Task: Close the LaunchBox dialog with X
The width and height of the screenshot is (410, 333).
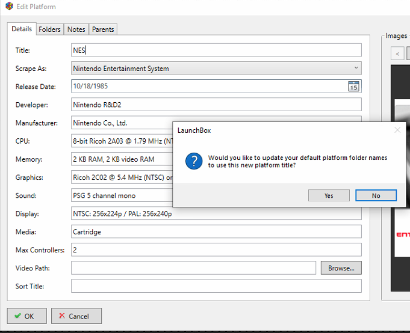Action: (x=397, y=130)
